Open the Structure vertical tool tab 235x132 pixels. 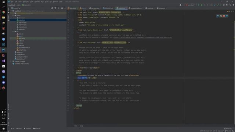8,107
